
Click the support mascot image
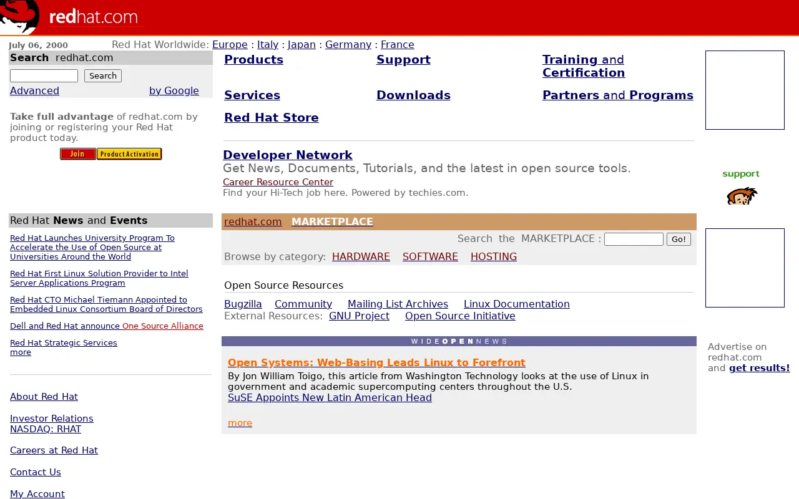click(x=742, y=196)
